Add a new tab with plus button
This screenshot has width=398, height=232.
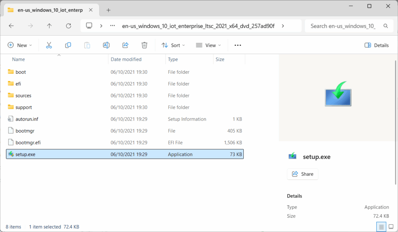(108, 10)
